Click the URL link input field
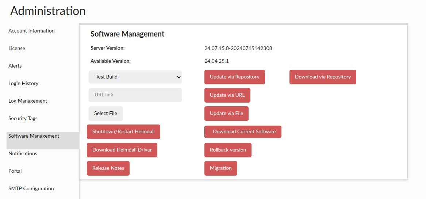The image size is (426, 199). (135, 95)
